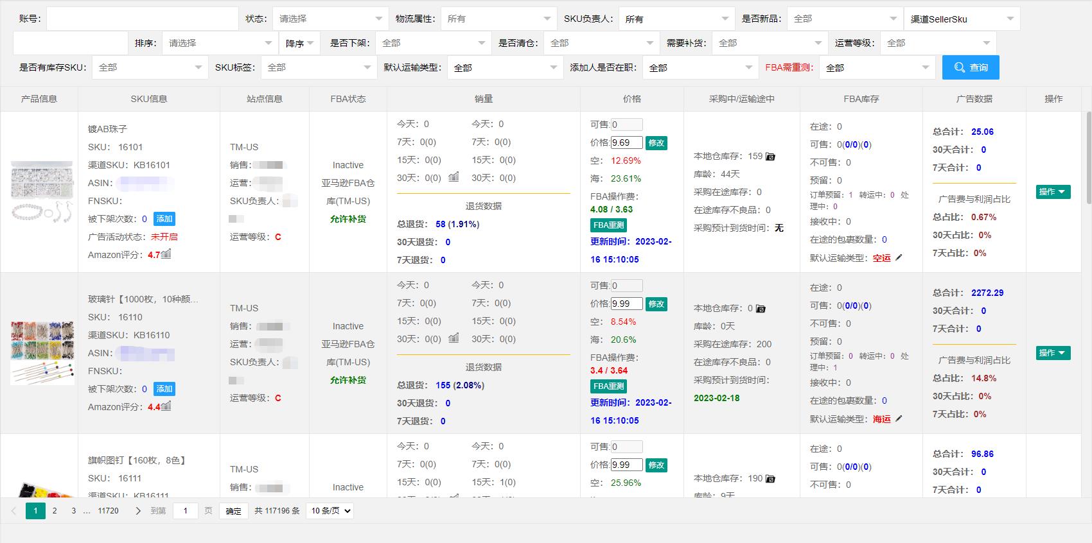Open 操作 menu for 镀AB珠子 row

(x=1053, y=192)
